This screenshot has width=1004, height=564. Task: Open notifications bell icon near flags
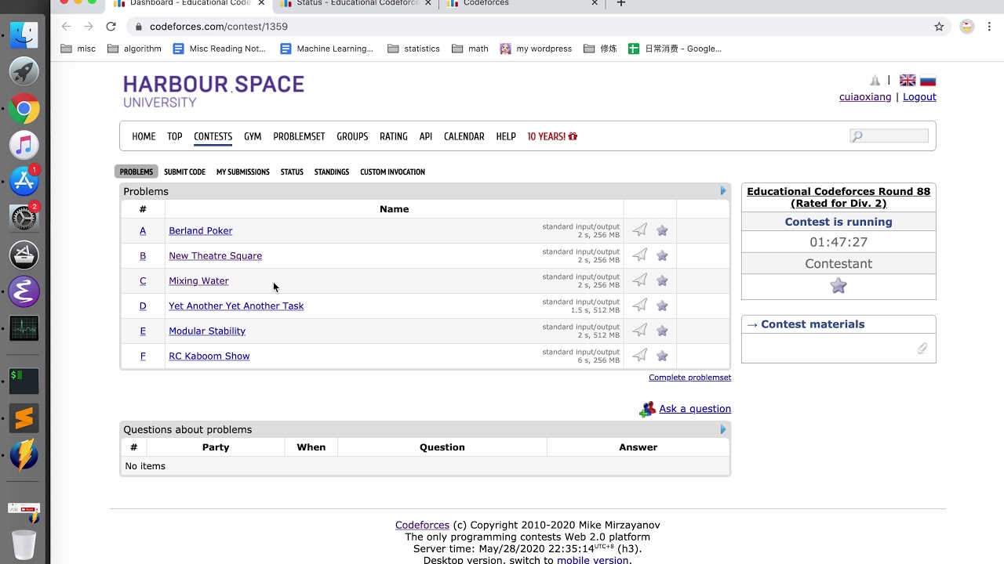click(x=875, y=81)
